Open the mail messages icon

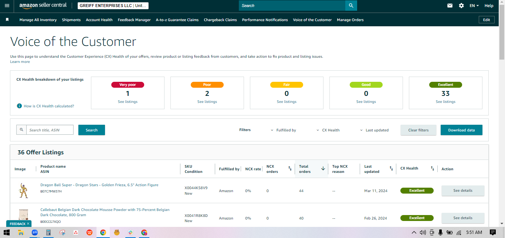pos(450,6)
